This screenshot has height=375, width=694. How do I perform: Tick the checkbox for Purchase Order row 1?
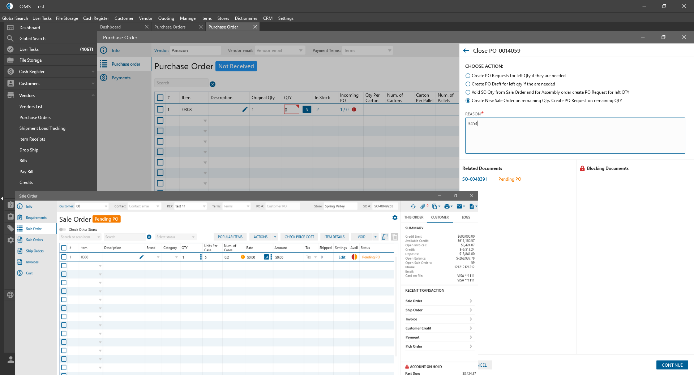(160, 109)
